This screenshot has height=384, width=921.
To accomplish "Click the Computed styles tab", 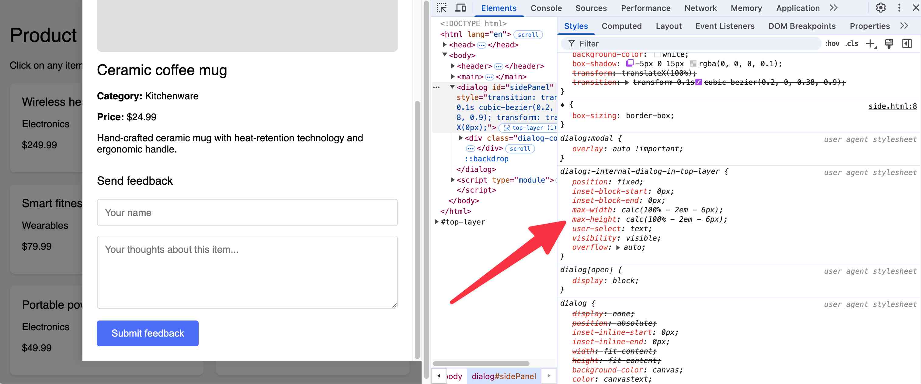I will (621, 26).
